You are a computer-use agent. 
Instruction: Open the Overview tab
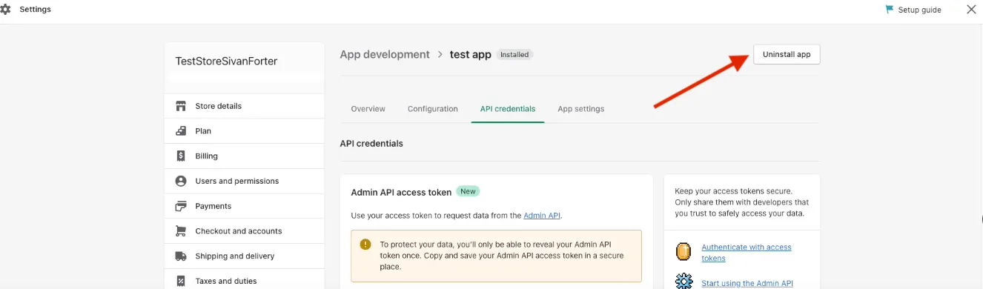[x=368, y=109]
